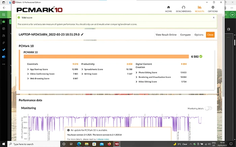Edit the result name with pencil icon
The height and width of the screenshot is (147, 236).
click(x=82, y=35)
